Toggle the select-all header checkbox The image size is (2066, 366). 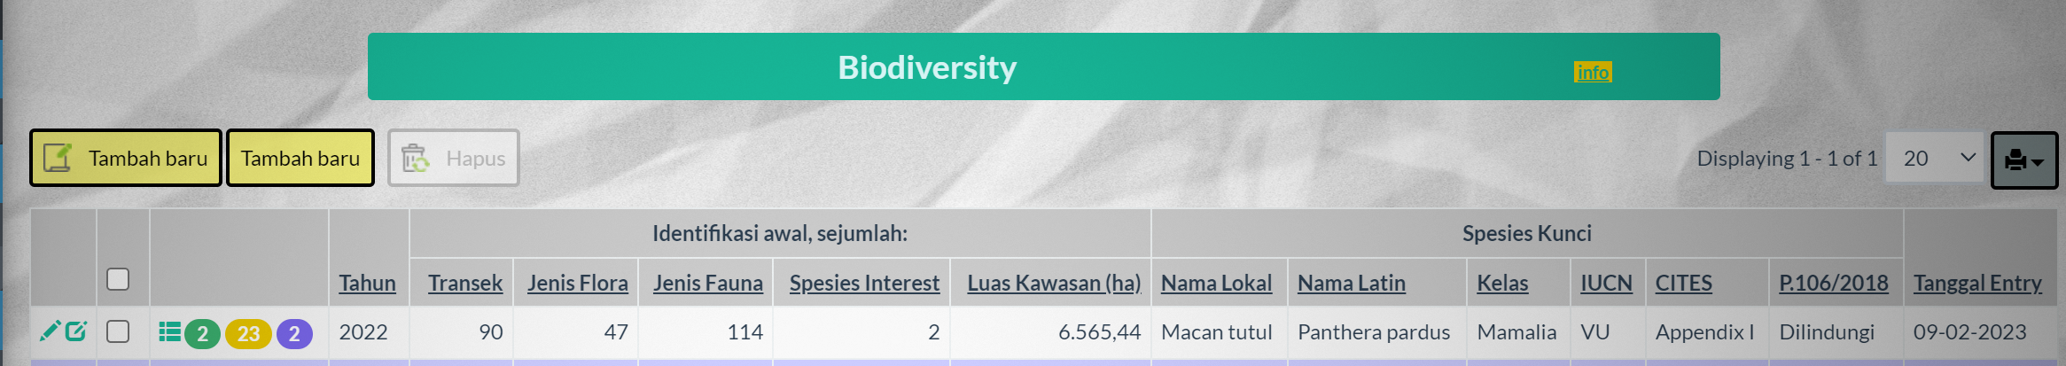[118, 279]
